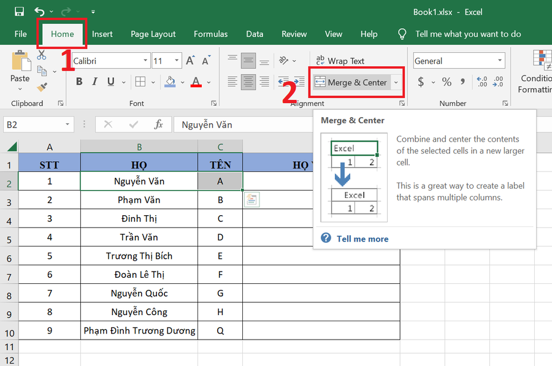Expand the Borders options arrow

153,82
